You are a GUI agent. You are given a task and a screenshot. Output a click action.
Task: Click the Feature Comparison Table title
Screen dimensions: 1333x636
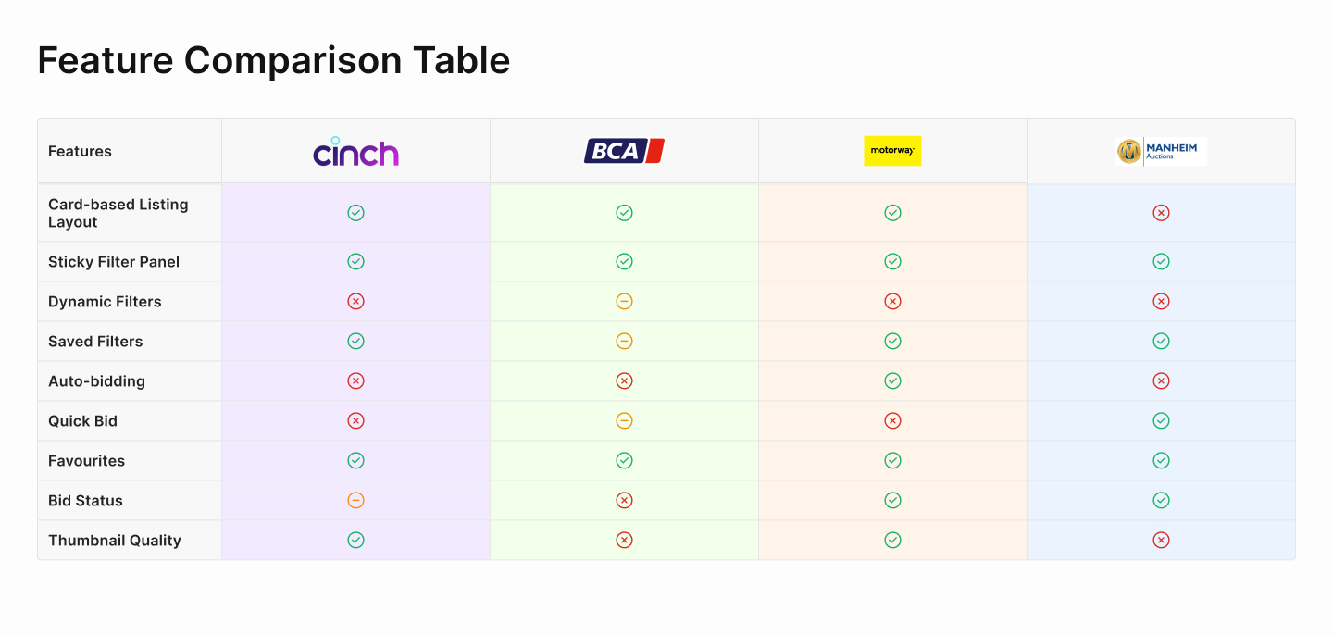(274, 61)
